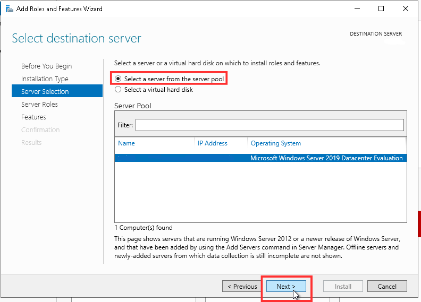The height and width of the screenshot is (302, 421).
Task: Switch to the Features step
Action: (x=33, y=117)
